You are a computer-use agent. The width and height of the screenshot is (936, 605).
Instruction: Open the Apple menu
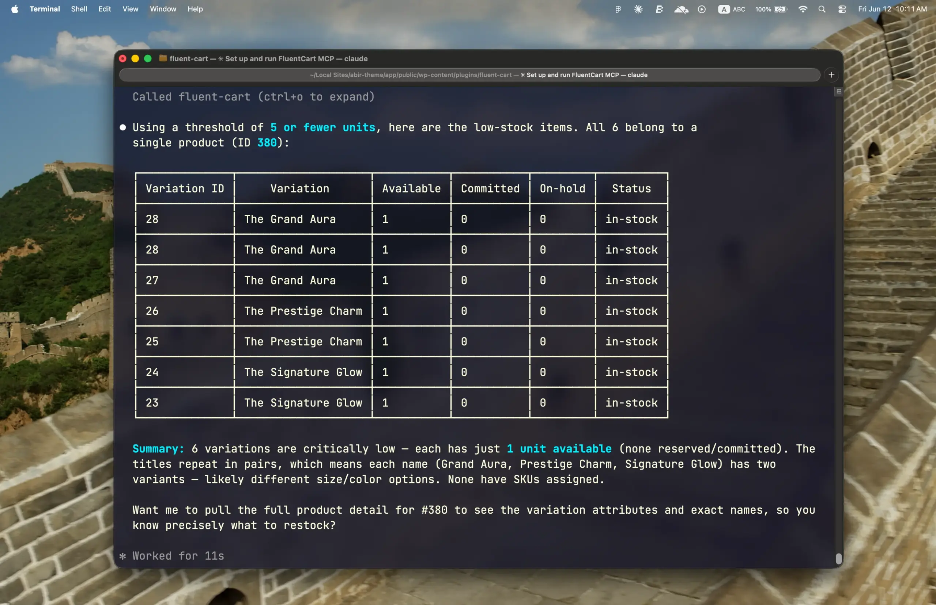pyautogui.click(x=15, y=9)
